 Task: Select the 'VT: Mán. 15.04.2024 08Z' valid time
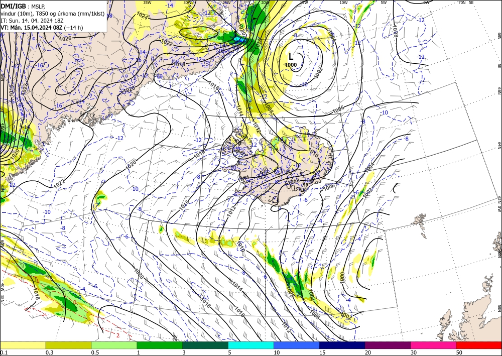[31, 28]
